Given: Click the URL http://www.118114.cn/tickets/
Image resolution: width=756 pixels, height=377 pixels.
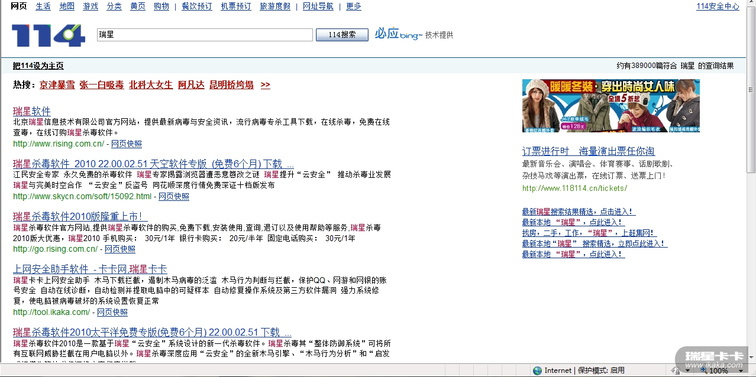Looking at the screenshot, I should (574, 188).
